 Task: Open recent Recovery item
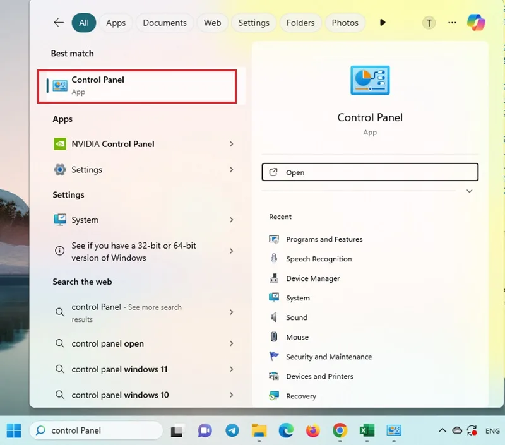pos(301,396)
